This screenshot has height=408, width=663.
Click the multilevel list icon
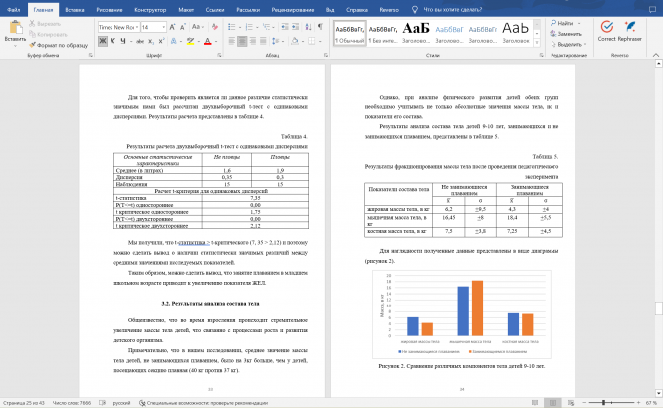(x=267, y=27)
